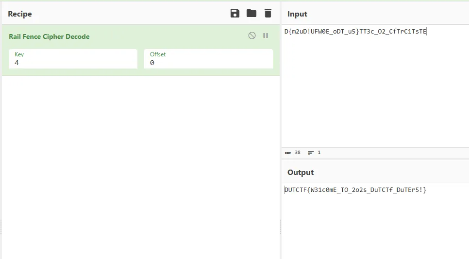Click the input character count indicator
The image size is (469, 259).
point(293,153)
